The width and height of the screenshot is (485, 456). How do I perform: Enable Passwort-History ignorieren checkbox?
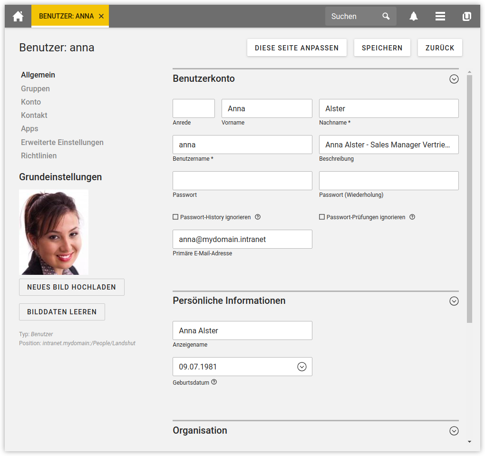175,217
